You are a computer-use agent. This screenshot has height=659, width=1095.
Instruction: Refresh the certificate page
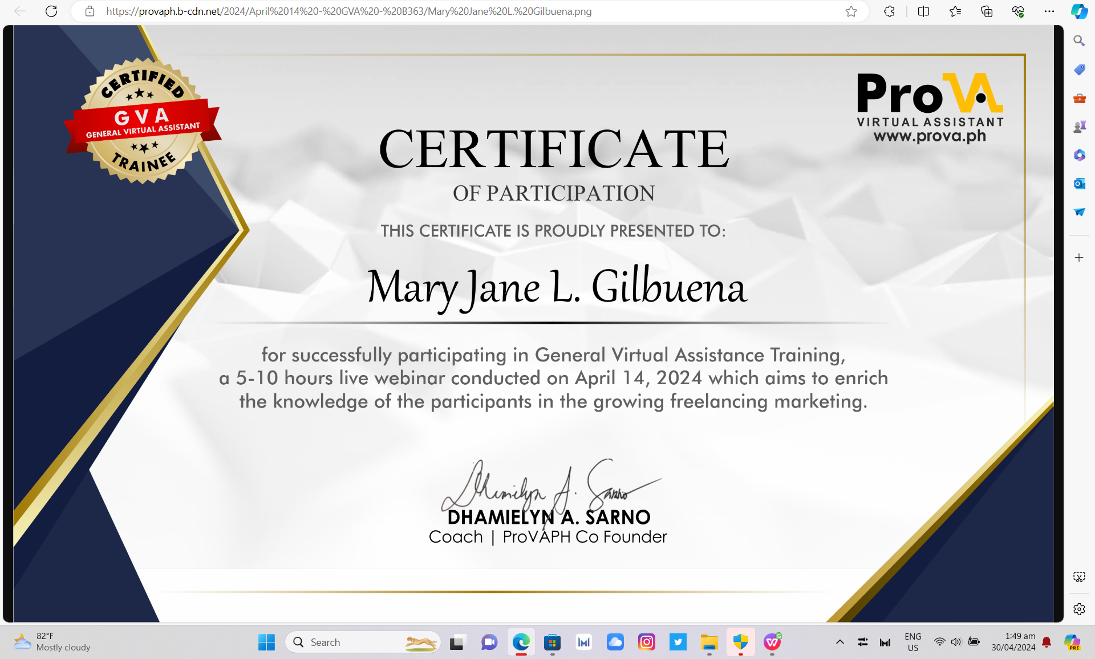[x=51, y=11]
